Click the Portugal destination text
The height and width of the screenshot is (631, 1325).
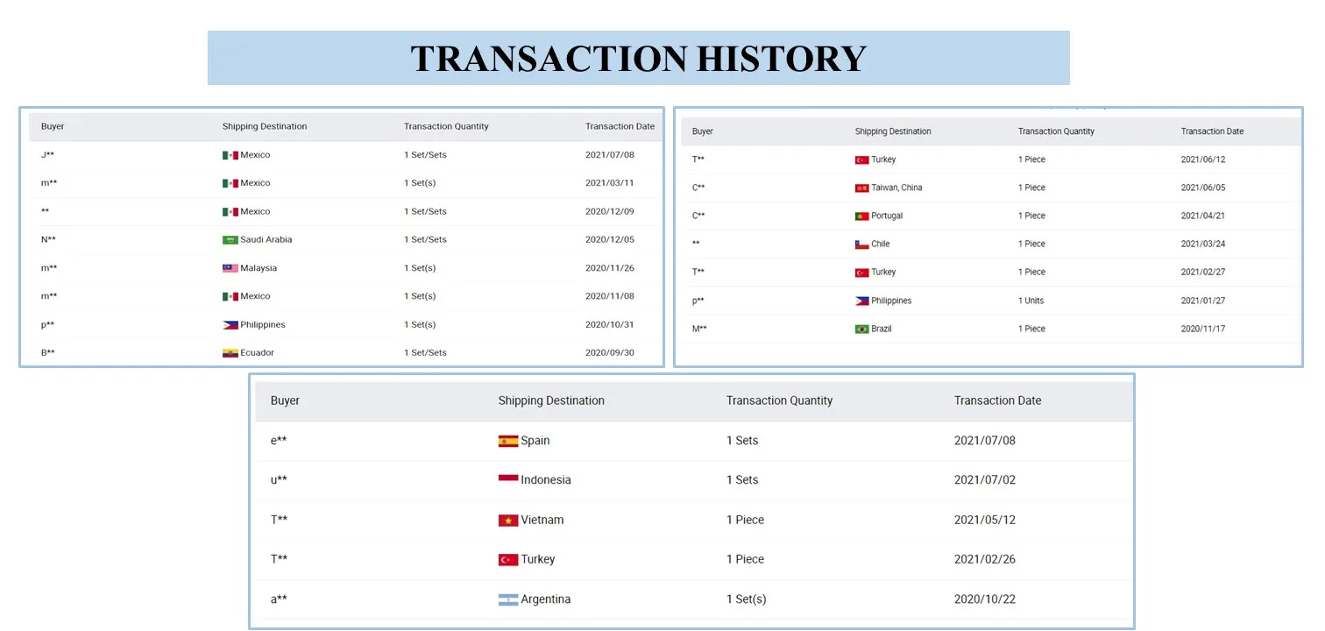pyautogui.click(x=887, y=216)
